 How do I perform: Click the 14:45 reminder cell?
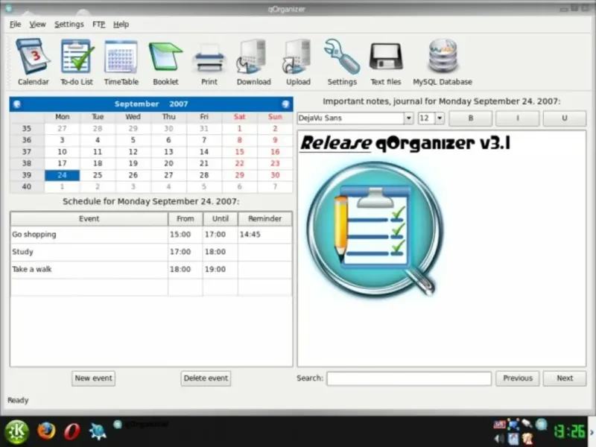click(x=265, y=235)
